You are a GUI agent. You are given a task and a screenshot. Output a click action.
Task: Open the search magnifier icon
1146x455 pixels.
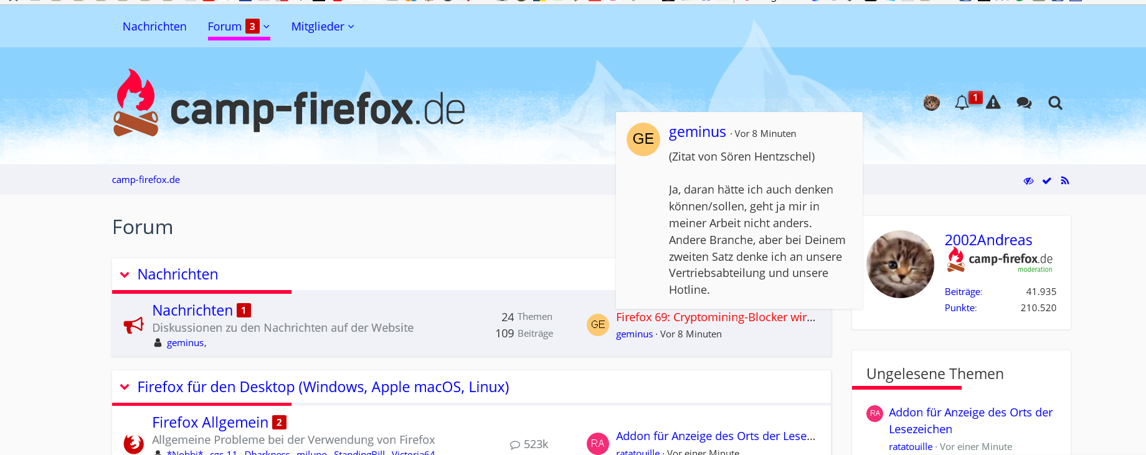click(1055, 103)
